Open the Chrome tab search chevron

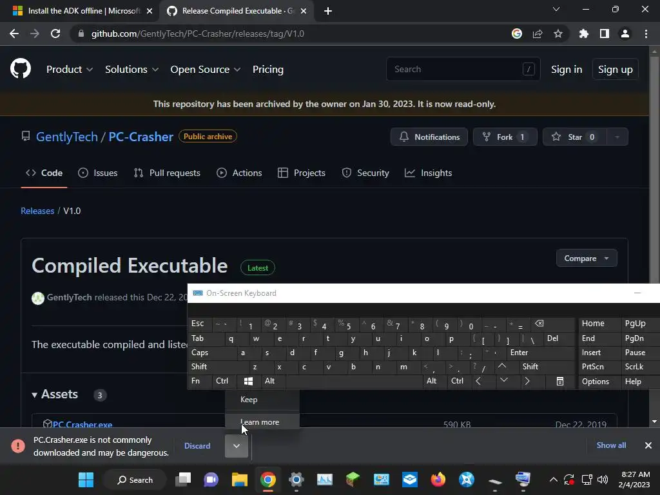click(556, 9)
